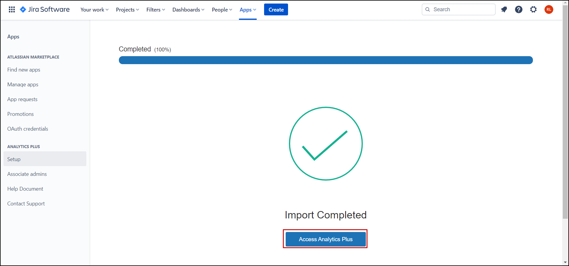The image size is (569, 266).
Task: Open the app switcher grid icon
Action: 12,10
